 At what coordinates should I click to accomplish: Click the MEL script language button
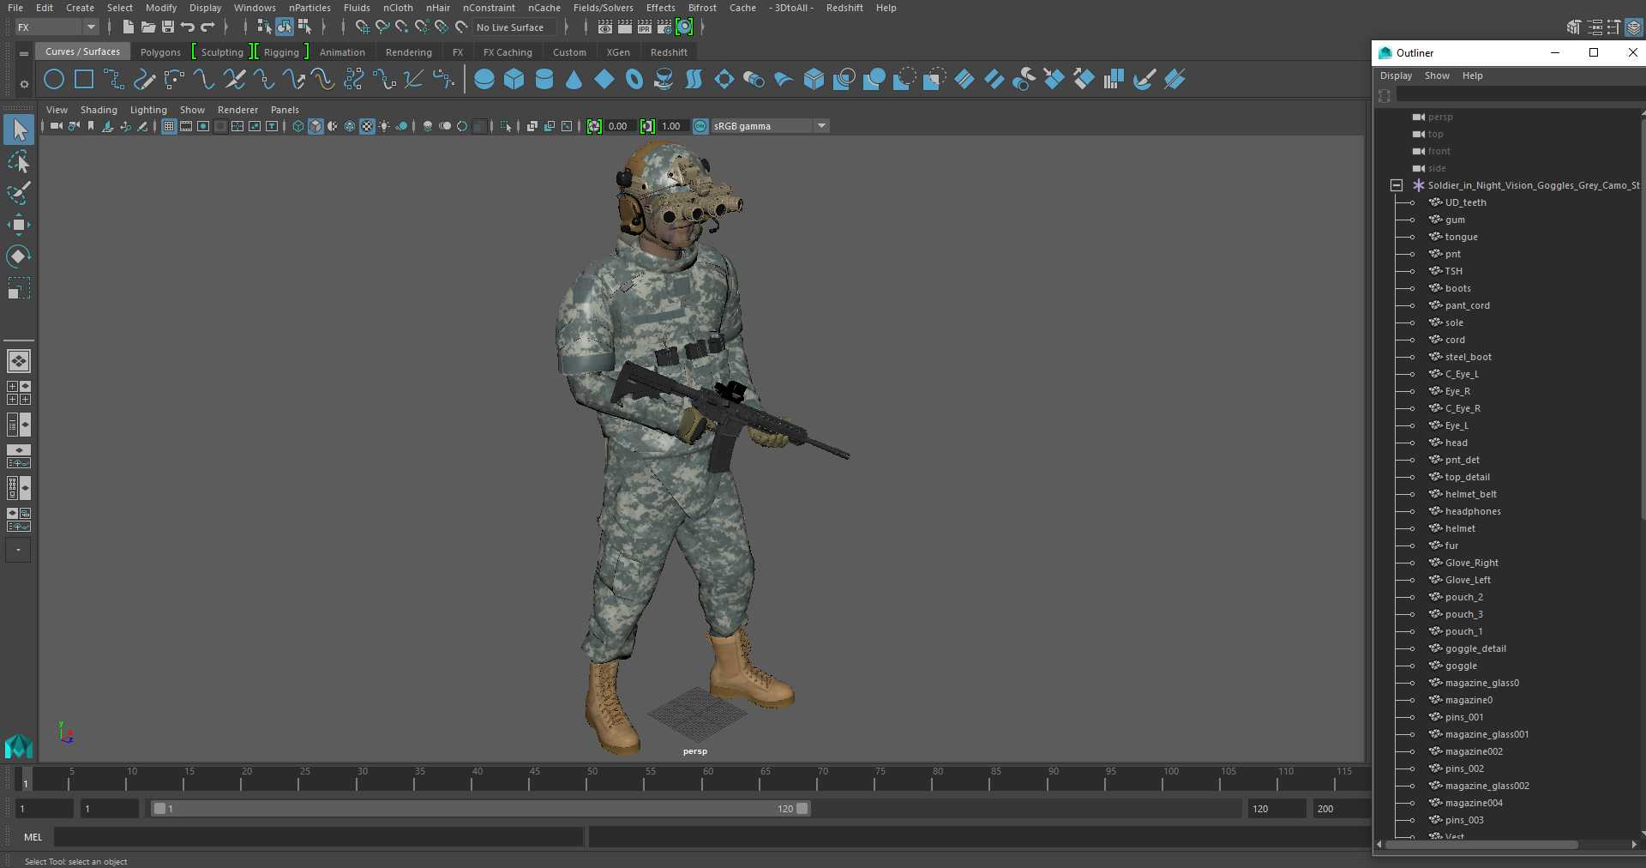coord(33,837)
